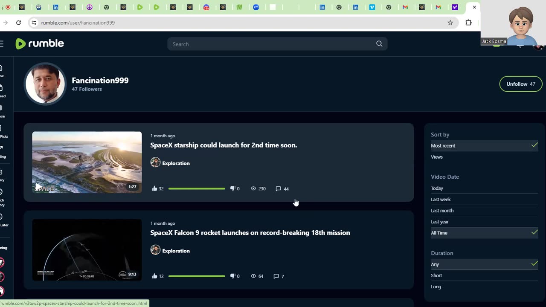Select All Time video date filter
This screenshot has width=546, height=307.
484,233
